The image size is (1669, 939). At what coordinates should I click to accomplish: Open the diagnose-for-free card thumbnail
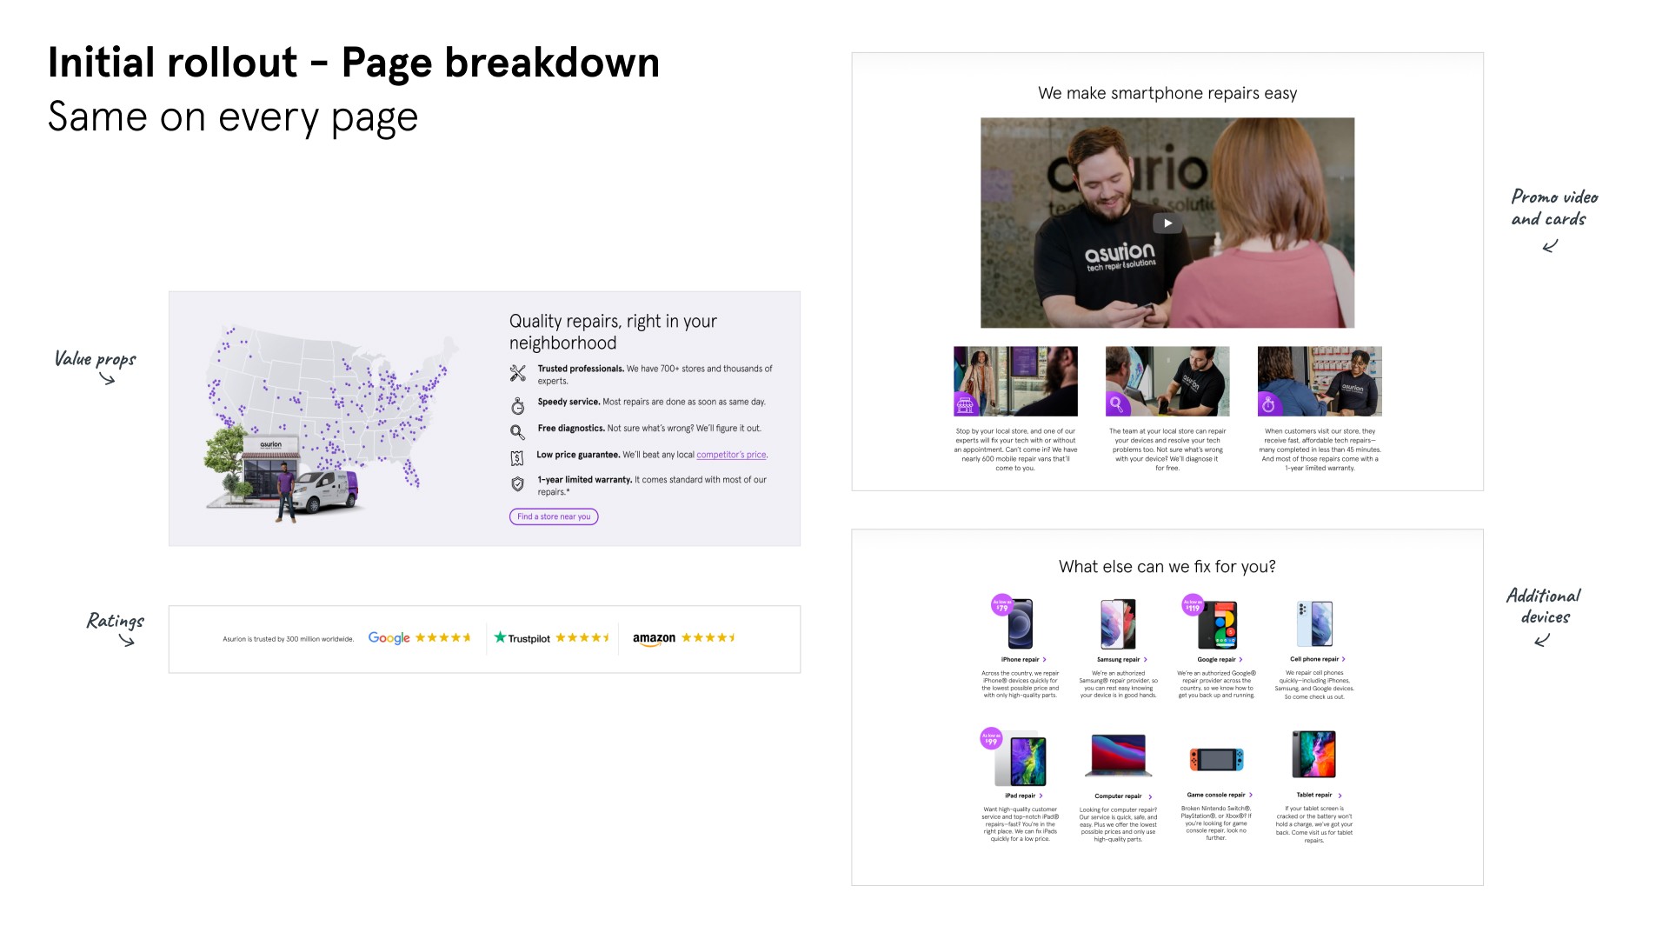click(1167, 382)
